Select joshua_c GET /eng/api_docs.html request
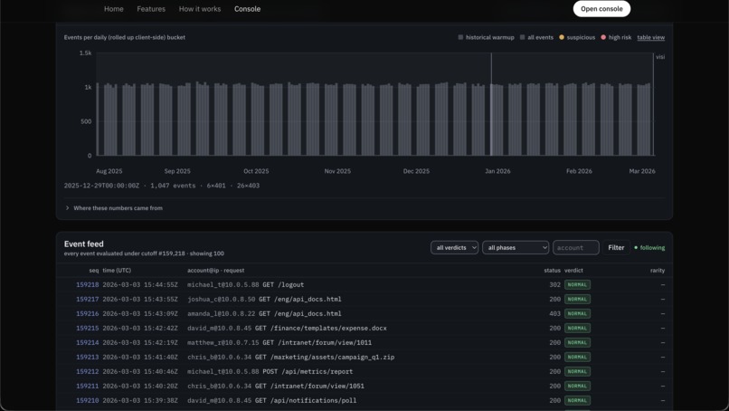The height and width of the screenshot is (411, 729). point(264,299)
